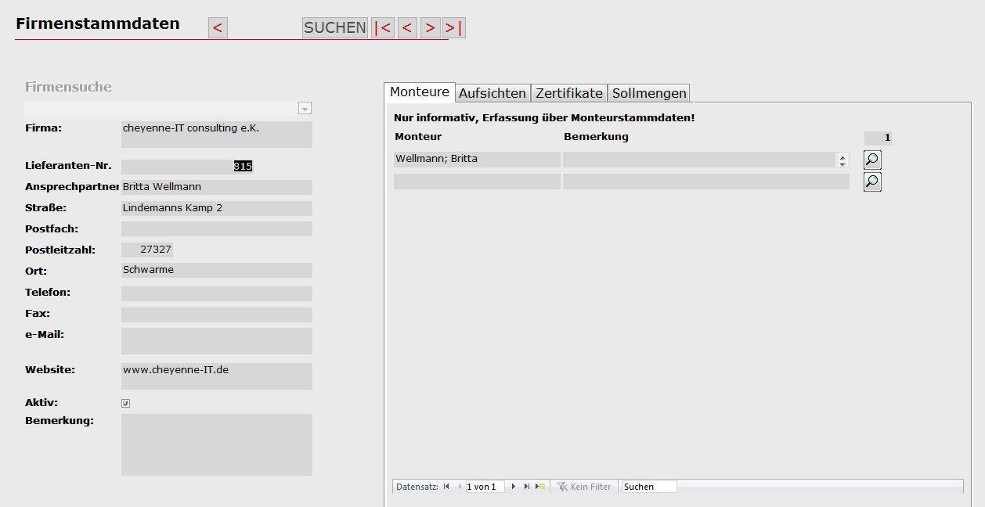Go to last record in Datensatz bar

click(527, 487)
